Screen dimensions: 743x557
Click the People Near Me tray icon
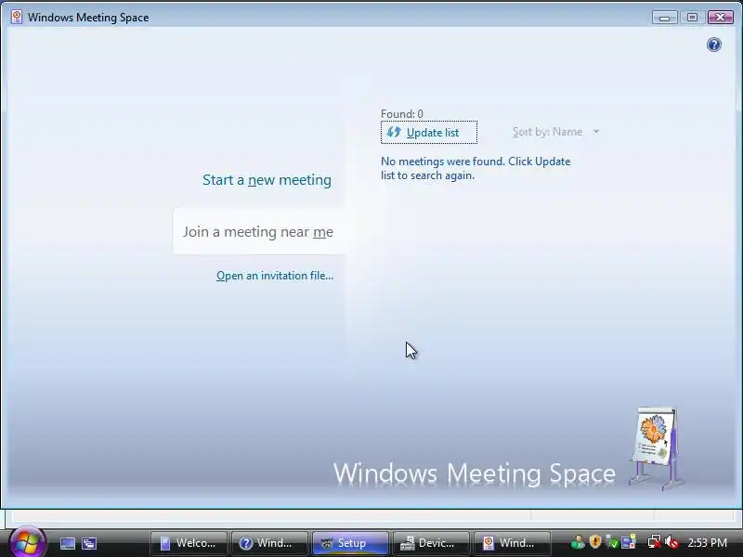(x=578, y=542)
